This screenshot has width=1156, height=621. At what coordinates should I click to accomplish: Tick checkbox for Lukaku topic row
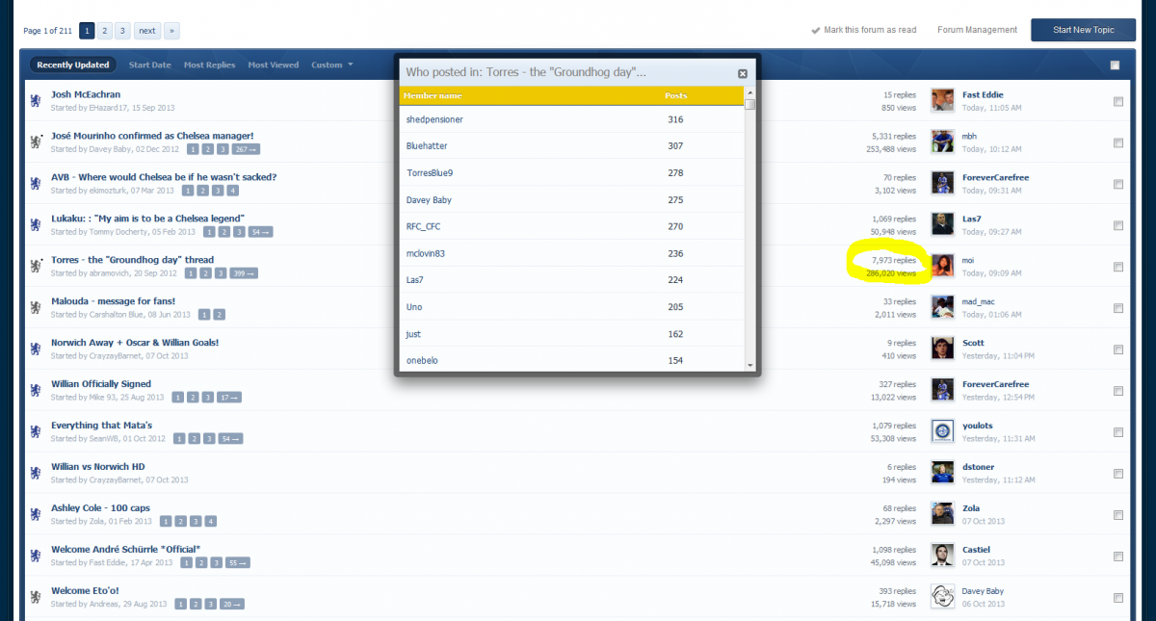(1118, 226)
